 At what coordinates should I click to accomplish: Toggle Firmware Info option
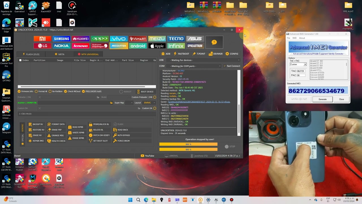25,92
